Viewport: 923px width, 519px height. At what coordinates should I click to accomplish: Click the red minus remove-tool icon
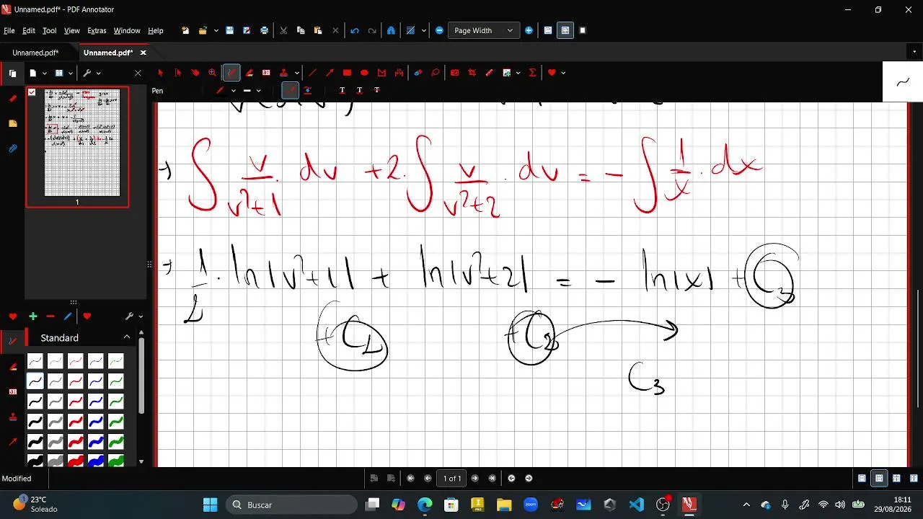click(50, 316)
